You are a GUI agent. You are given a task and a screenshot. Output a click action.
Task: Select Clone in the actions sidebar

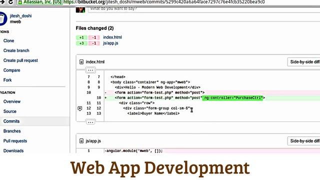point(9,40)
